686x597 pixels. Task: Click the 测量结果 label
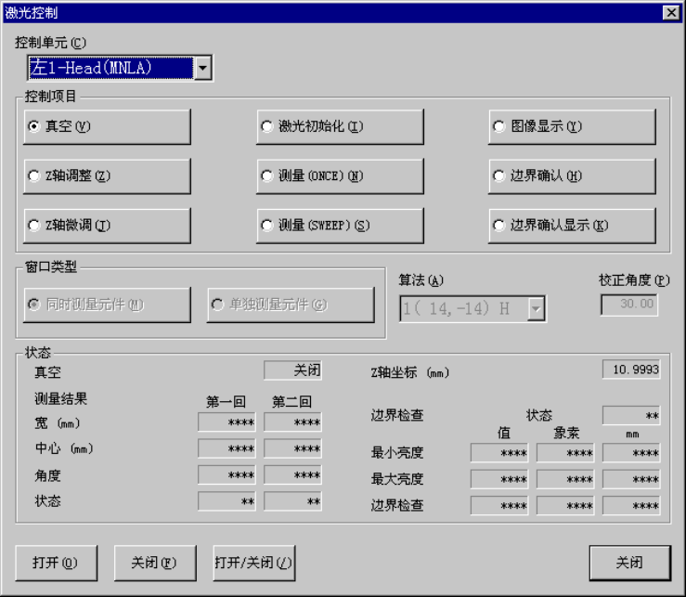61,398
